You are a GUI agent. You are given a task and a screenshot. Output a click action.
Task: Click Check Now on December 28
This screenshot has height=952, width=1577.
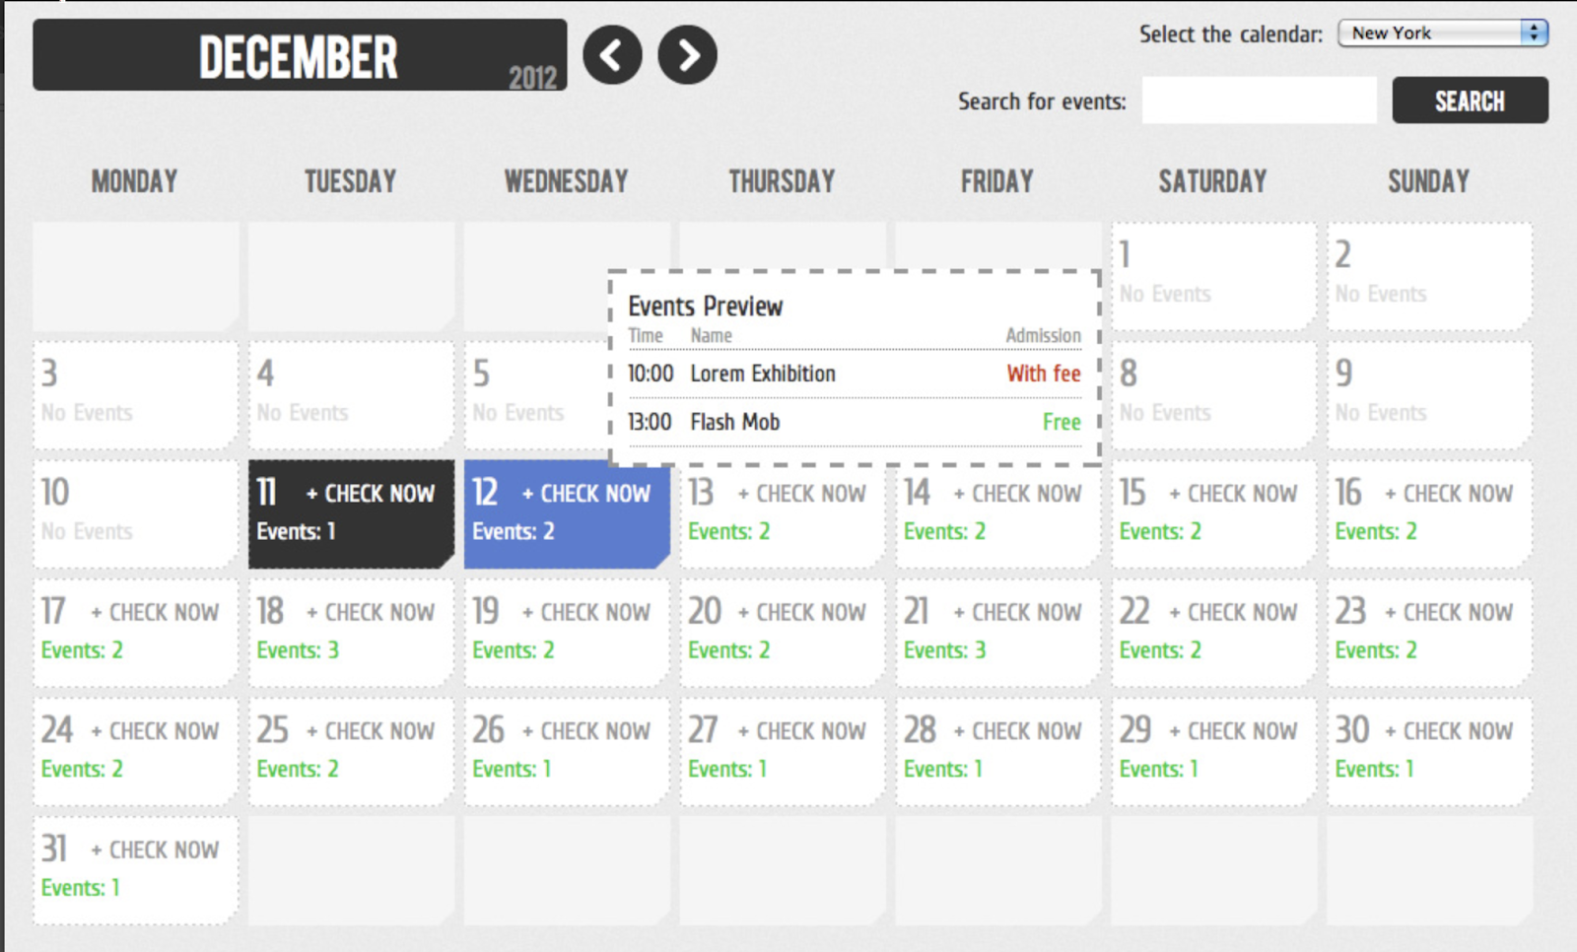(x=1017, y=731)
